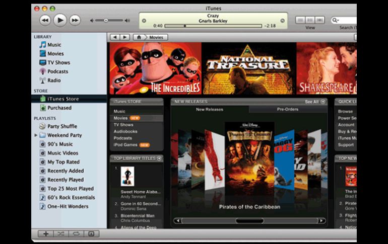Open the Purchased playlist under Store
Image resolution: width=388 pixels, height=244 pixels.
coord(59,108)
